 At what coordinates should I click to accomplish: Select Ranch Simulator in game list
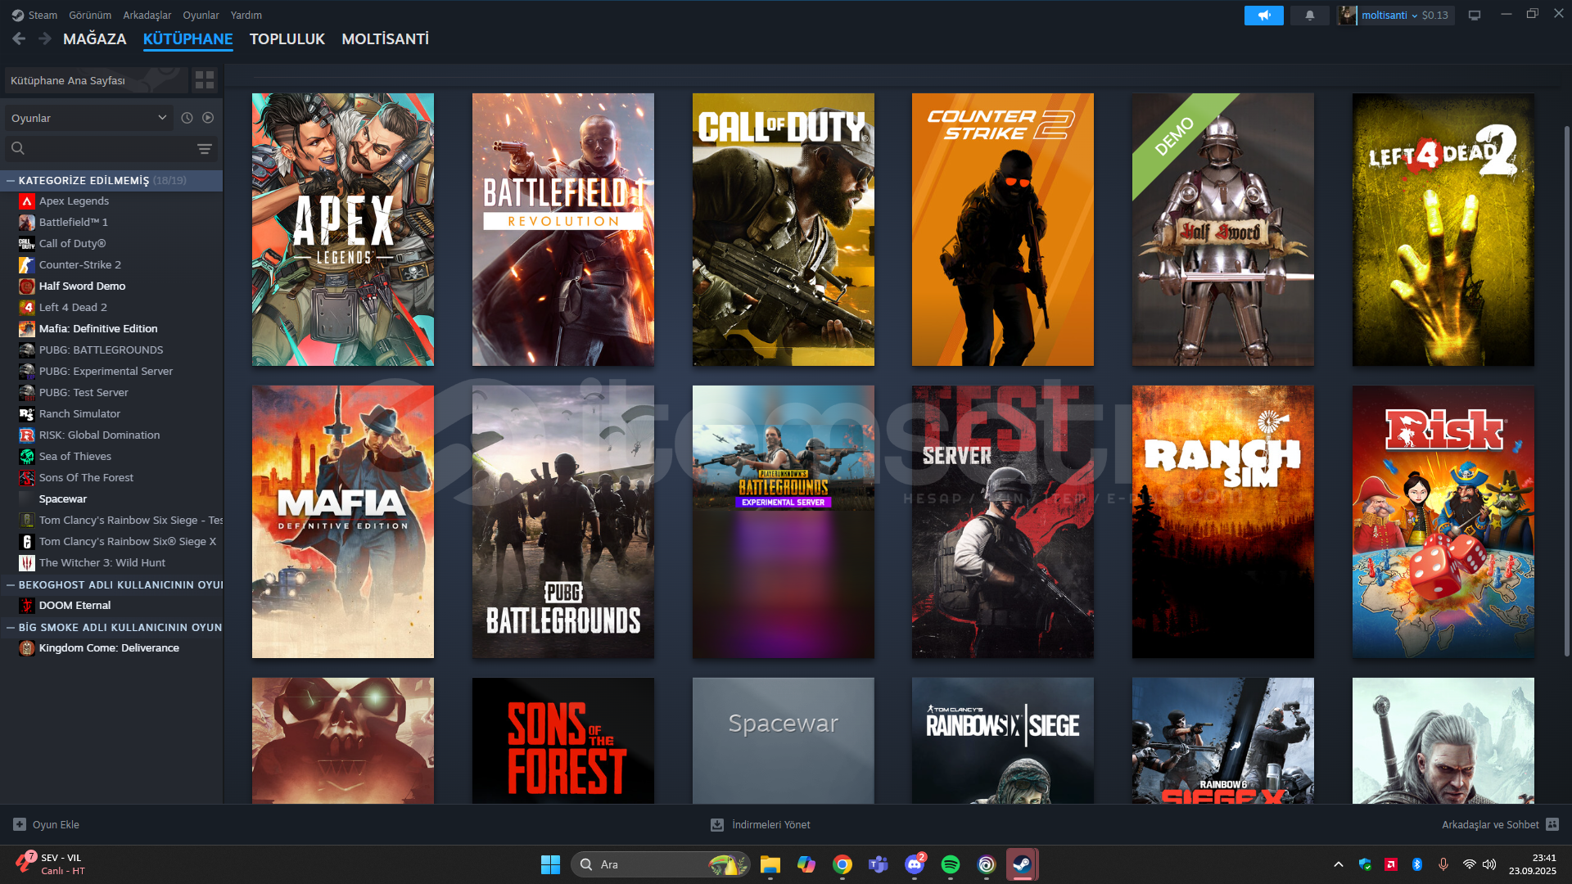coord(79,413)
